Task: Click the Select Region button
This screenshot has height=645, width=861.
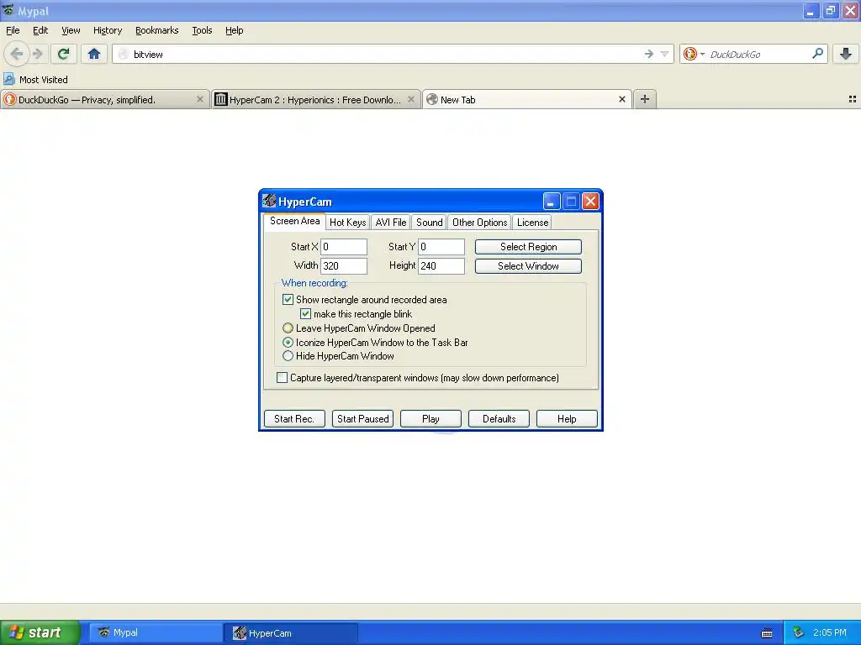Action: point(528,247)
